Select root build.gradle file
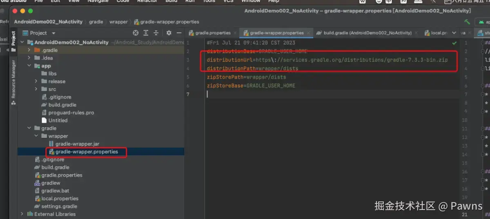490x219 pixels. click(52, 167)
